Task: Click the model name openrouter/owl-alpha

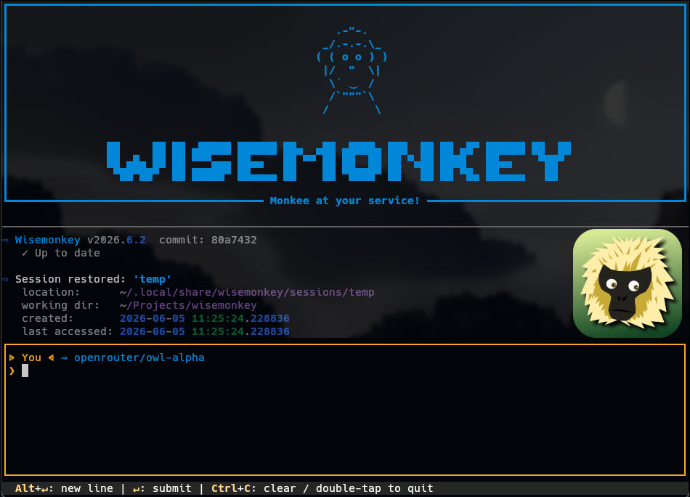Action: point(139,357)
